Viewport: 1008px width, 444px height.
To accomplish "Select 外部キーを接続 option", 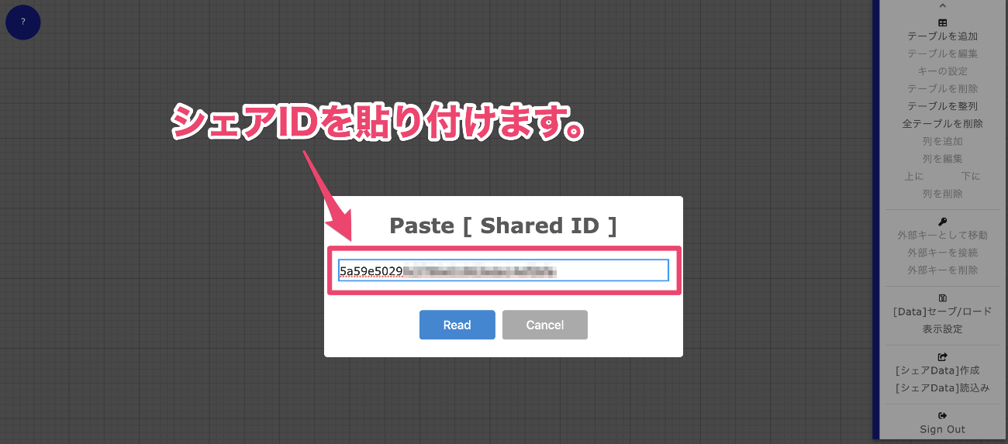I will (942, 253).
